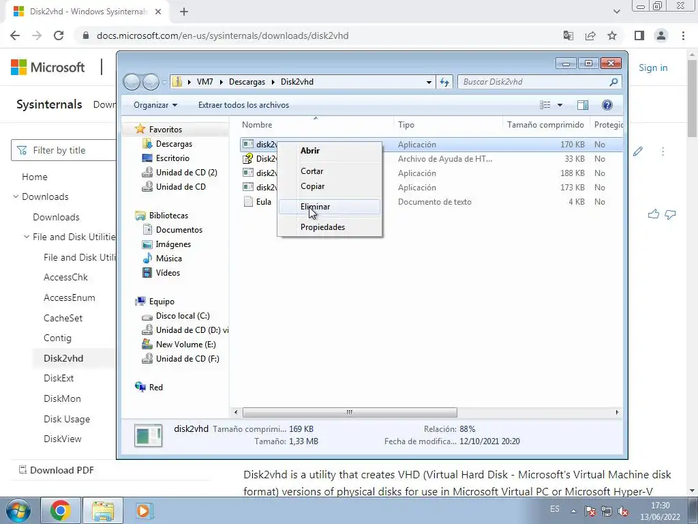Select the Disk2vhd help file icon
Screen dimensions: 698x524
pyautogui.click(x=247, y=158)
